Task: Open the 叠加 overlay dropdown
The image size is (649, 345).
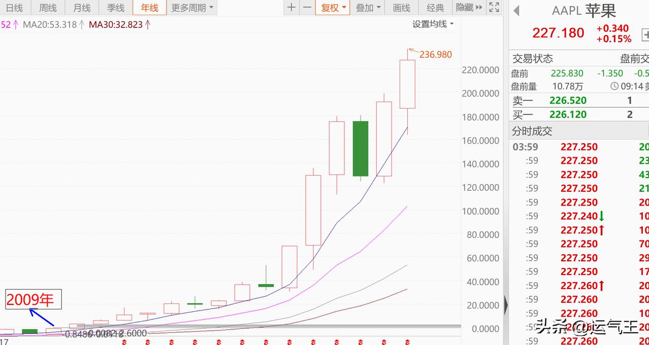Action: tap(368, 8)
